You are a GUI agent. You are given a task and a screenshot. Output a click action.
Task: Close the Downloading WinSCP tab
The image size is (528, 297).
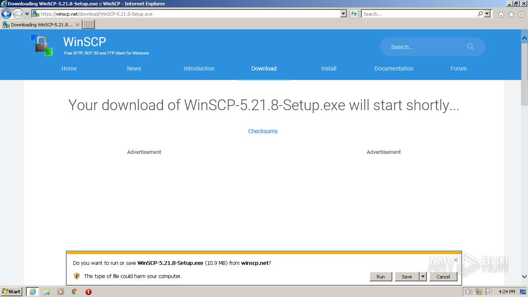77,25
